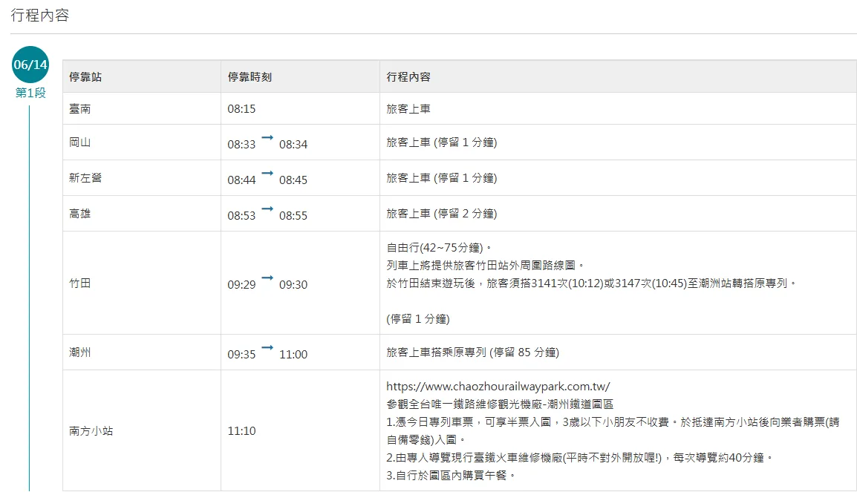Select the 臺南 station cell
857x492 pixels.
[x=80, y=109]
